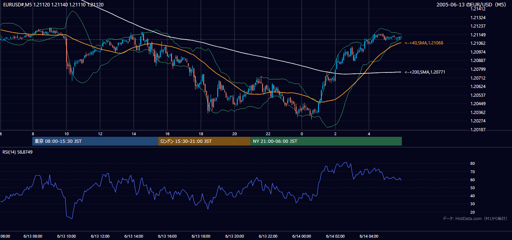Image resolution: width=512 pixels, height=240 pixels.
Task: Click hour 18 on price chart time axis
Action: coord(201,134)
